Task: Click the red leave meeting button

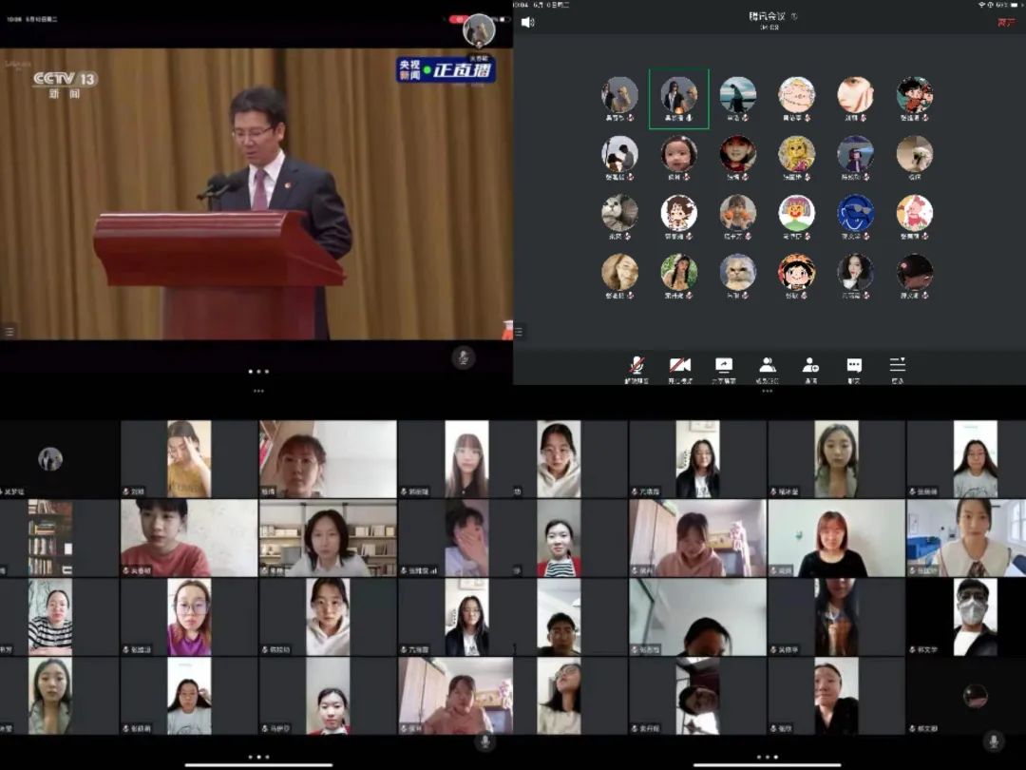Action: pos(1006,22)
